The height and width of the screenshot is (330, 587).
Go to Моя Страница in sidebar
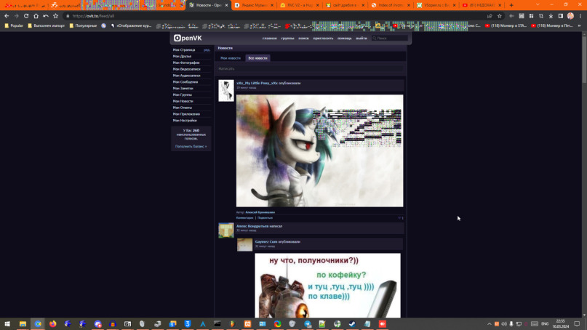click(184, 49)
